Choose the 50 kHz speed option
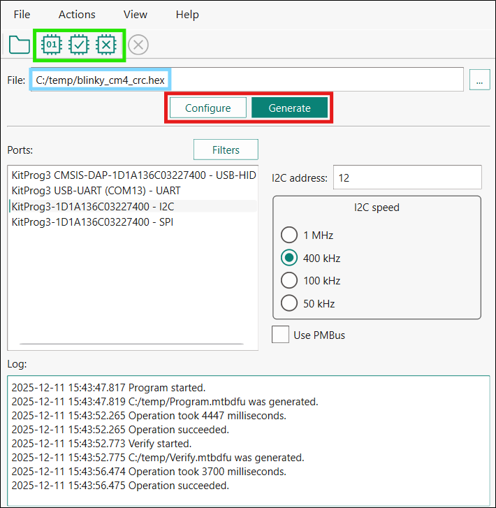Viewport: 496px width, 508px height. pos(289,303)
